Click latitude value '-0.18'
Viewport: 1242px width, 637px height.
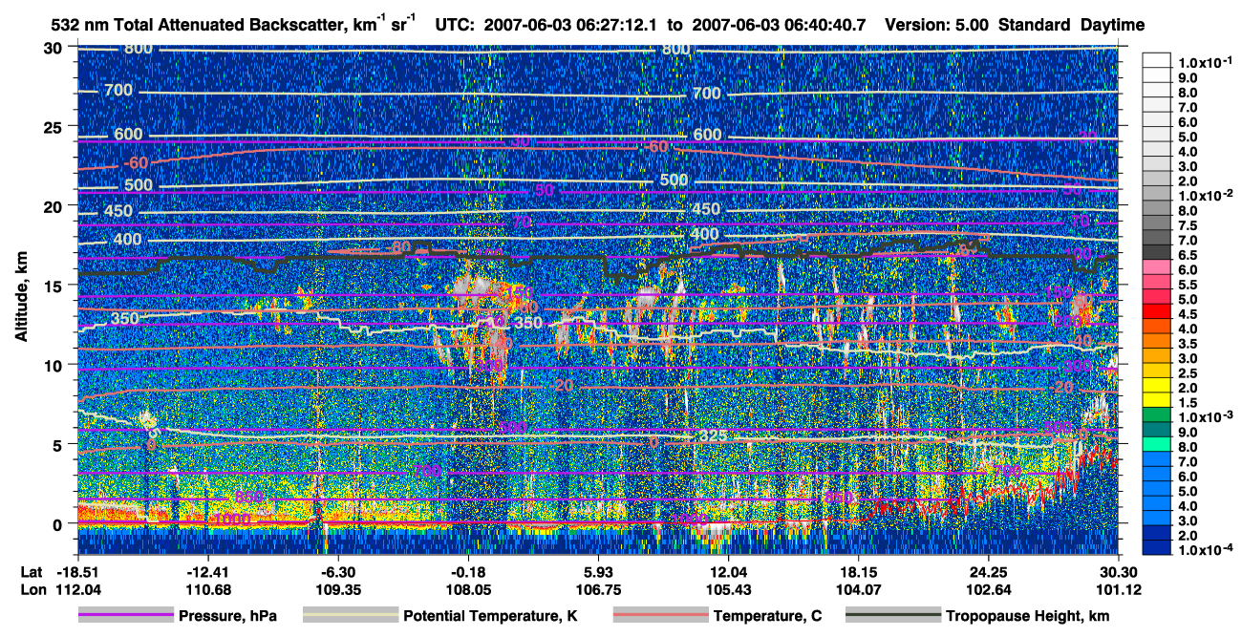pyautogui.click(x=468, y=572)
